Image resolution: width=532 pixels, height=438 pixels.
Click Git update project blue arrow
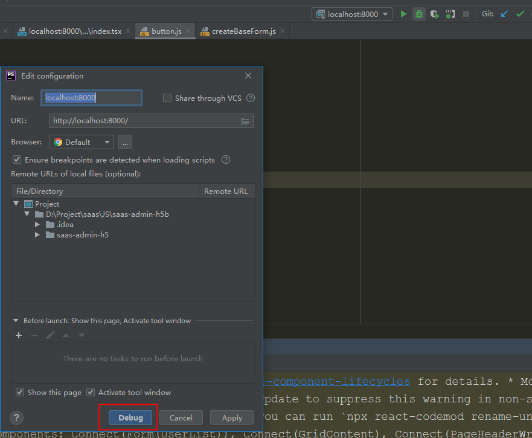504,14
